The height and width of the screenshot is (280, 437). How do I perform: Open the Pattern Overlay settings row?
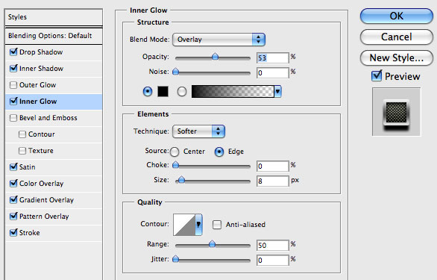(x=54, y=217)
